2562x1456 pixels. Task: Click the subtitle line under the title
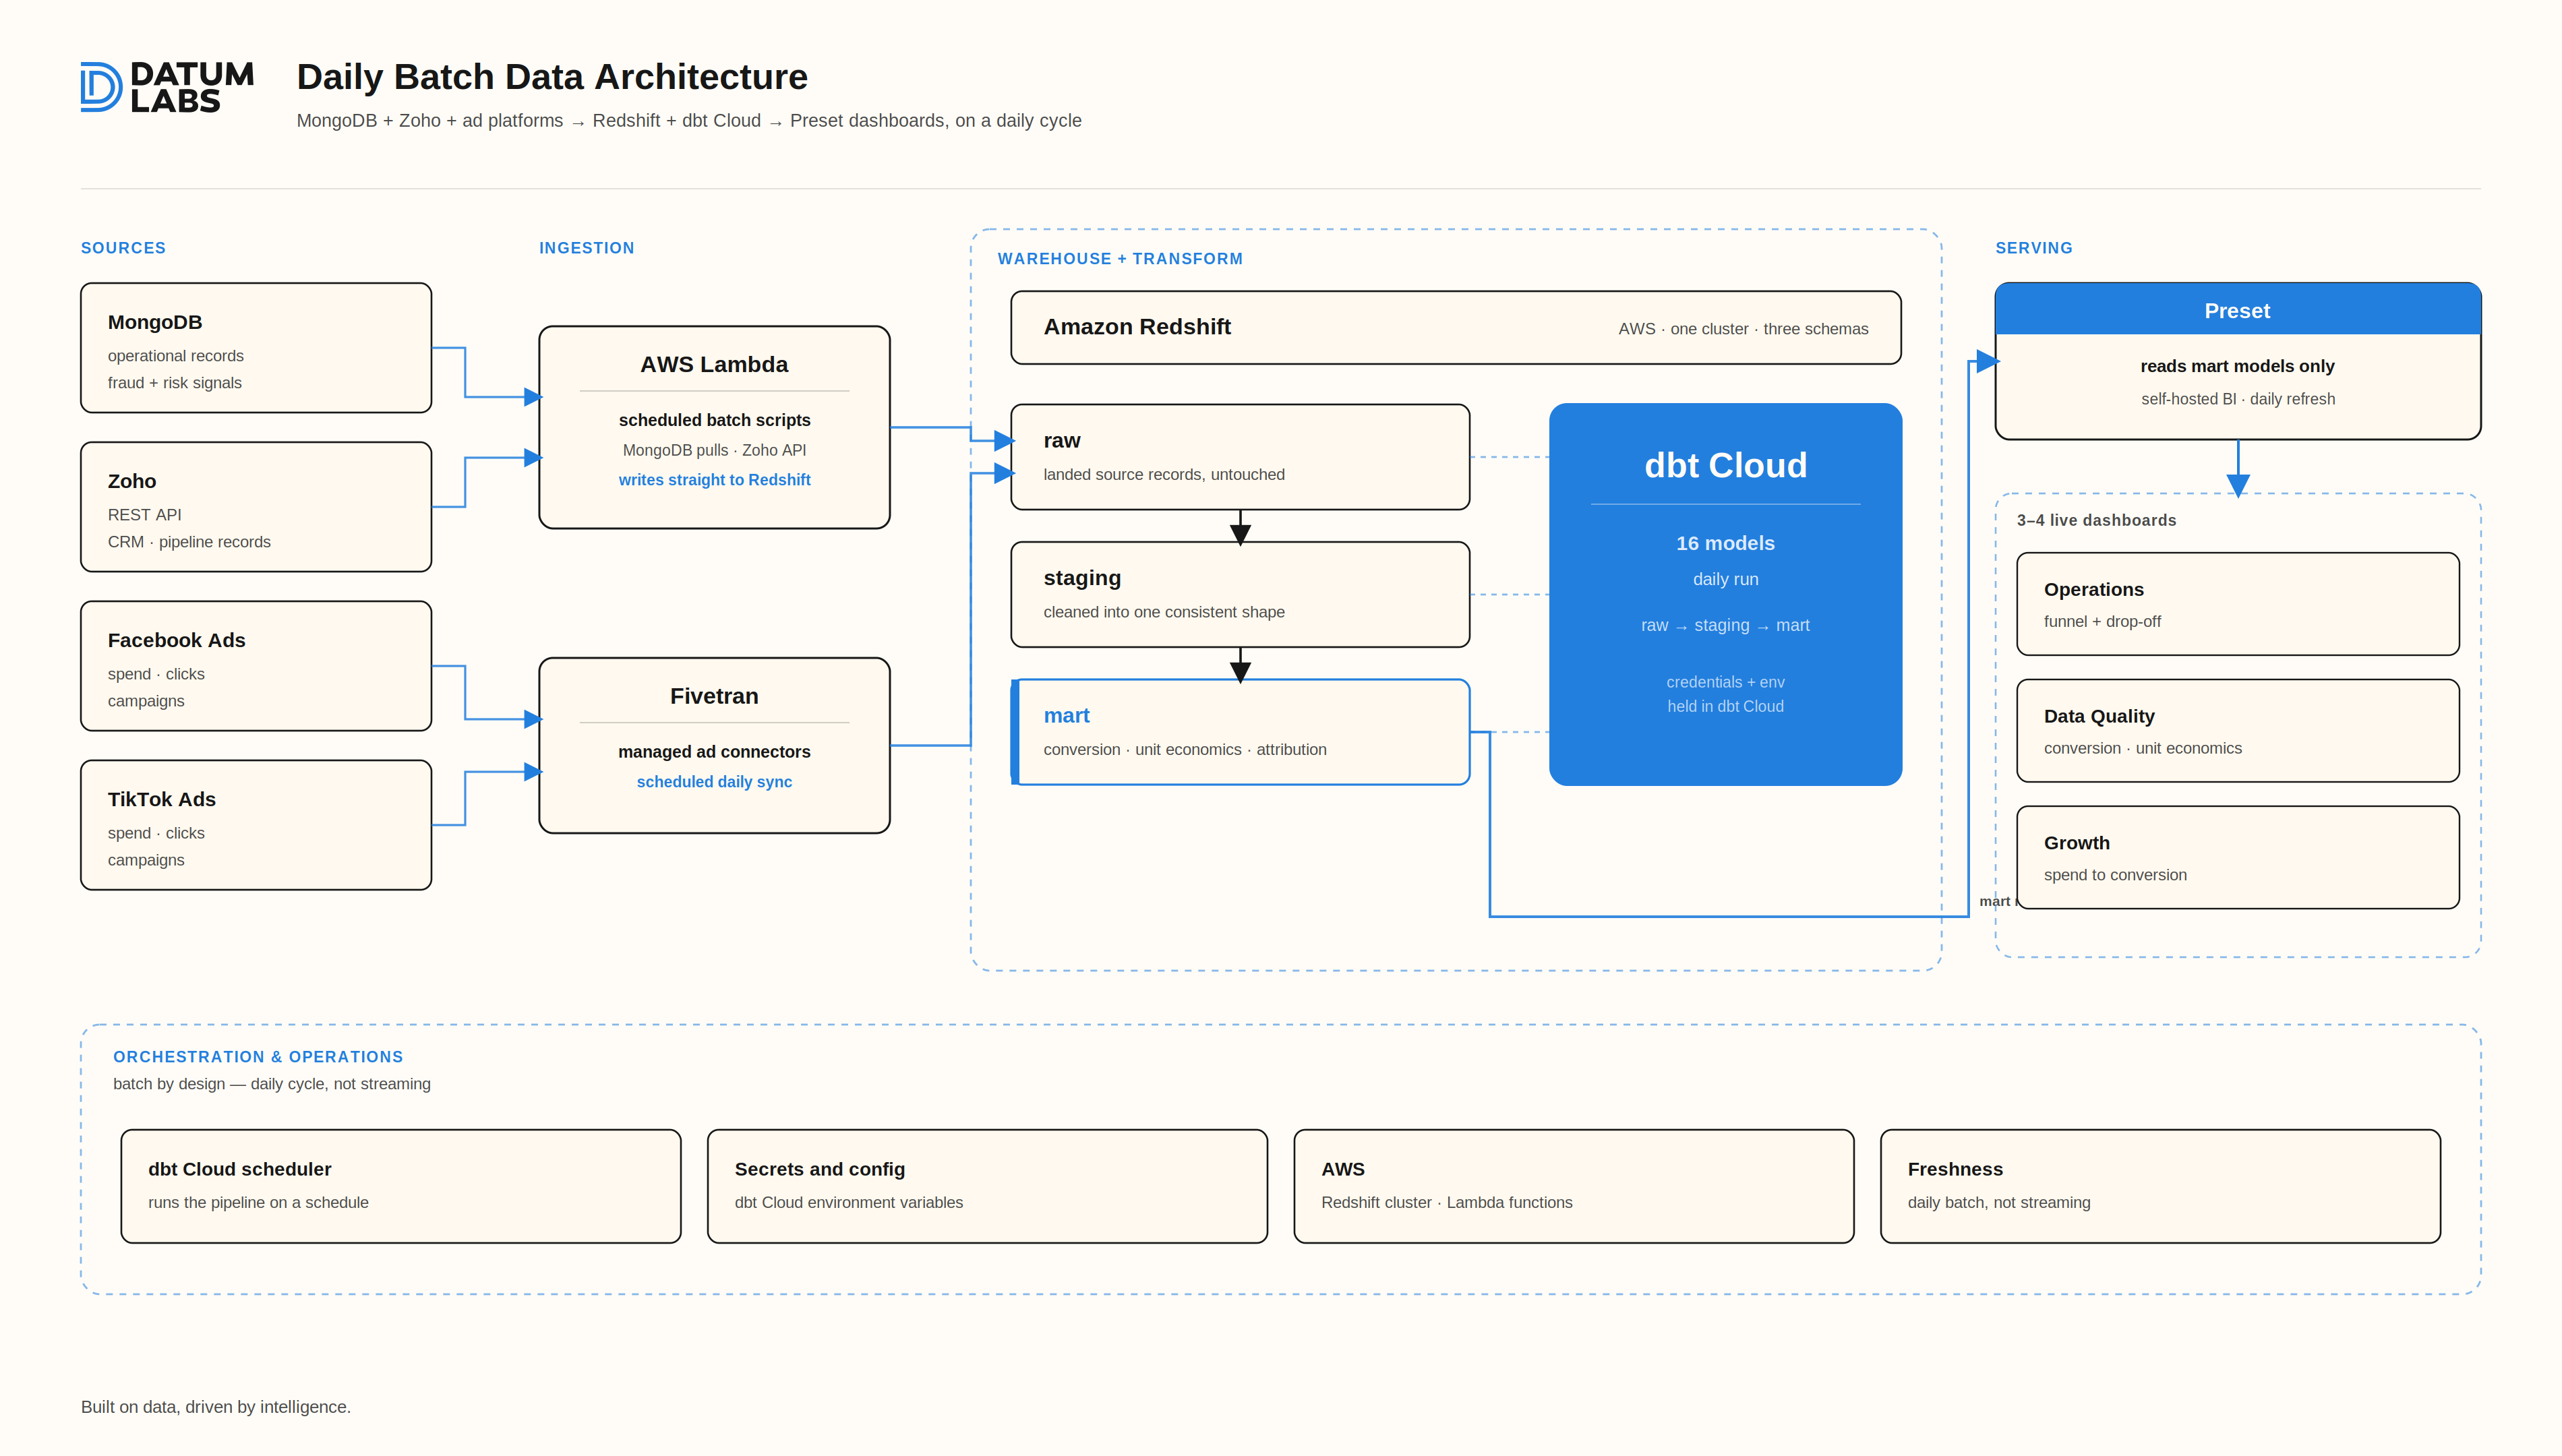(689, 121)
